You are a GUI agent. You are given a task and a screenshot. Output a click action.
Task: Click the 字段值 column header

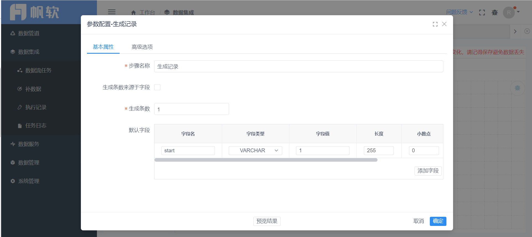click(x=323, y=134)
